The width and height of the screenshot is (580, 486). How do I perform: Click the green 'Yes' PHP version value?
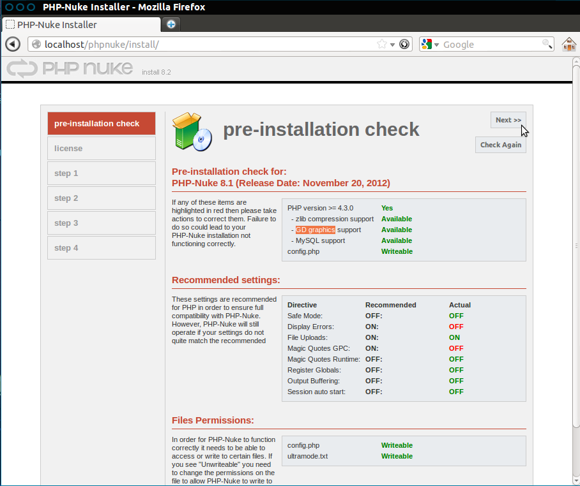387,208
